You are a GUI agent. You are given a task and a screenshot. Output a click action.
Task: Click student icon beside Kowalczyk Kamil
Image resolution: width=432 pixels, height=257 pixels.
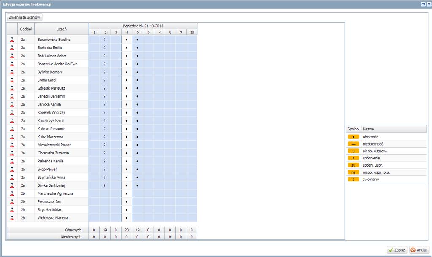12,121
